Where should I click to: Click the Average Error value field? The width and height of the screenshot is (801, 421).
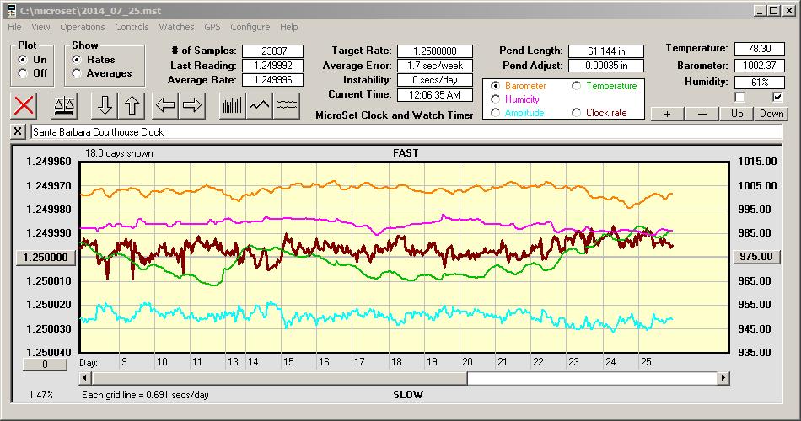point(435,66)
